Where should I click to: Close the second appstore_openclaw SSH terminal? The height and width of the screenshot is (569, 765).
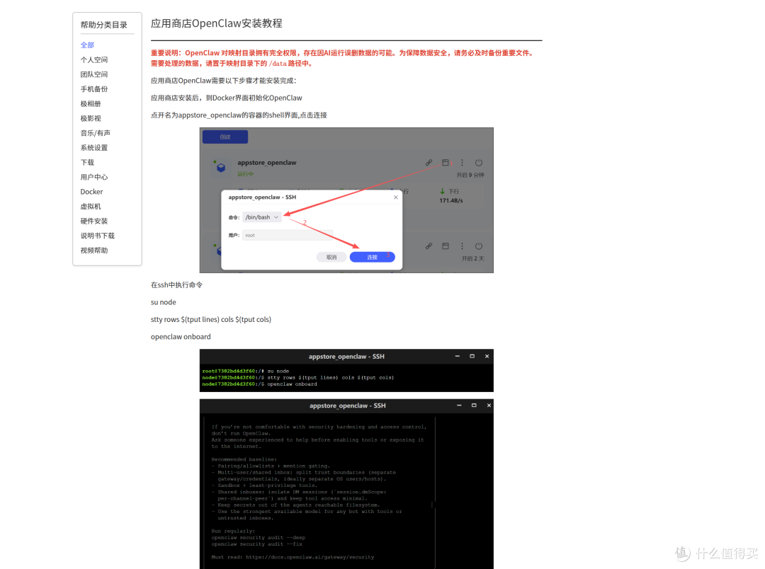coord(488,406)
